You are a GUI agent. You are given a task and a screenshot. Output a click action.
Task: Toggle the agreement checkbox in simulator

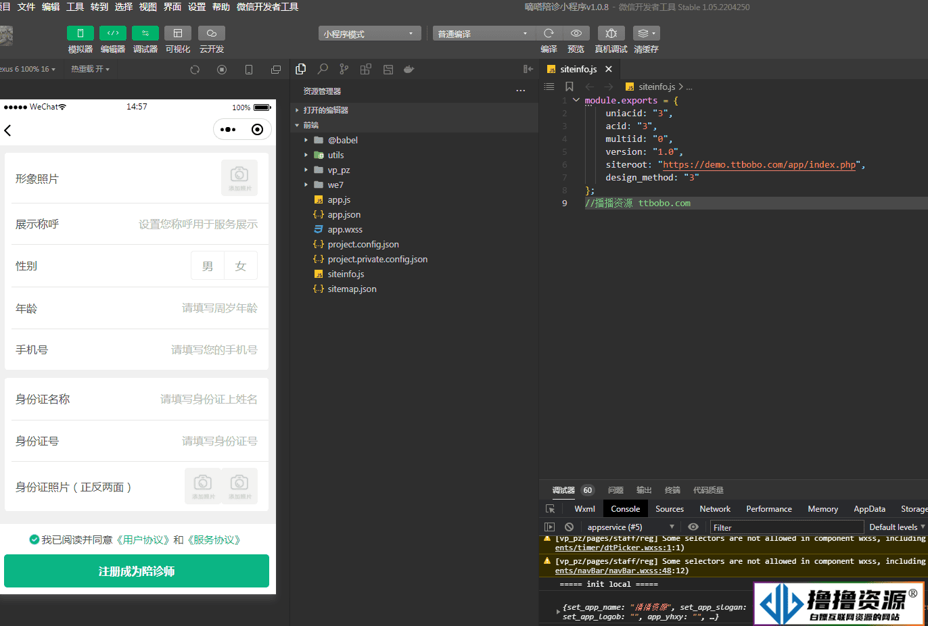(x=34, y=539)
